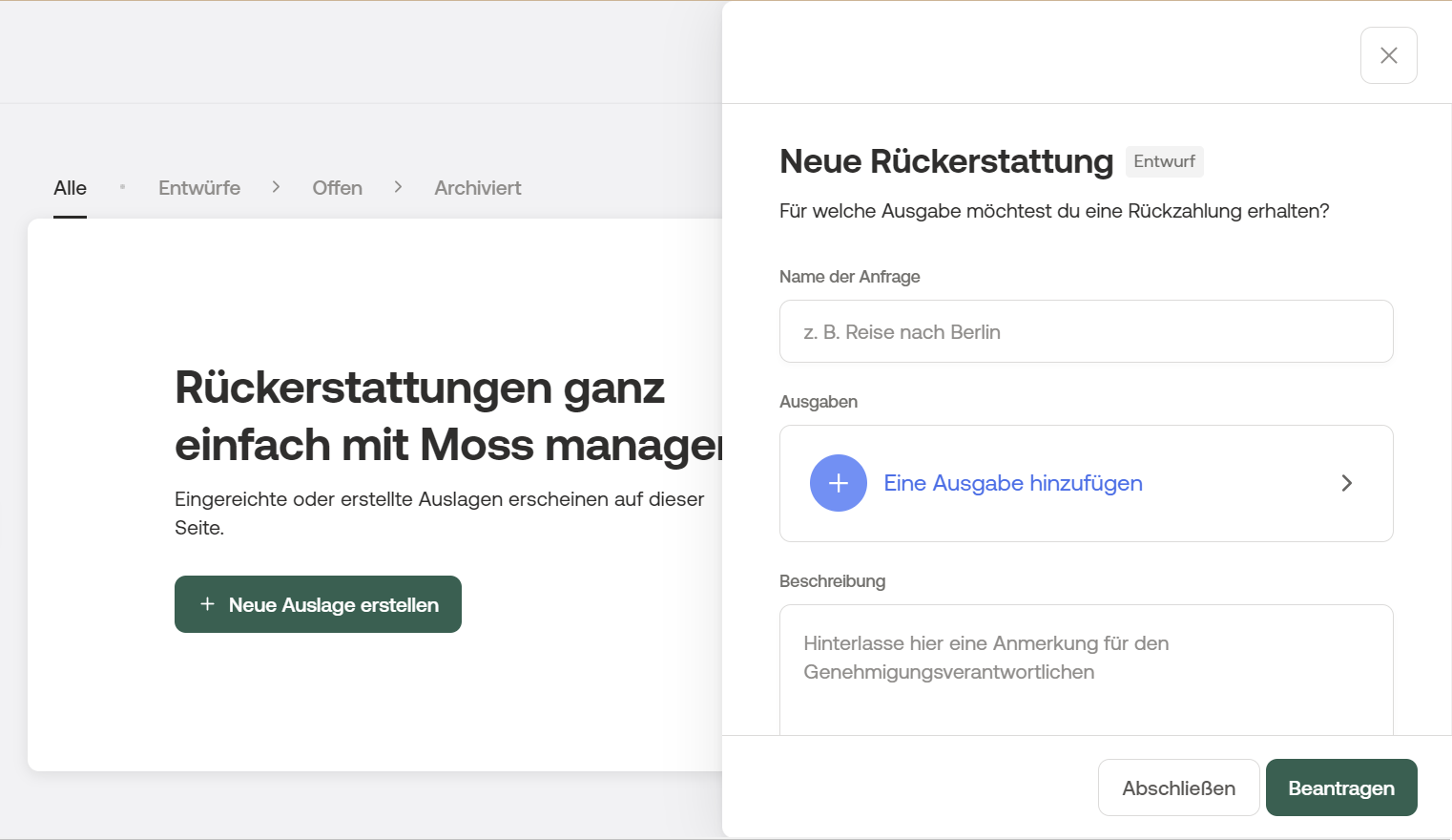The height and width of the screenshot is (840, 1452).
Task: Click the Name der Anfrage label
Action: click(x=850, y=277)
